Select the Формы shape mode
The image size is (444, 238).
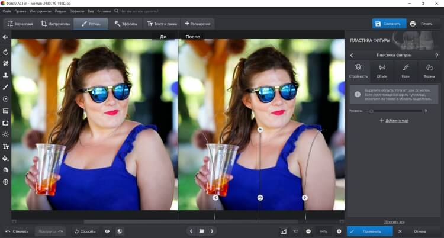[x=429, y=71]
